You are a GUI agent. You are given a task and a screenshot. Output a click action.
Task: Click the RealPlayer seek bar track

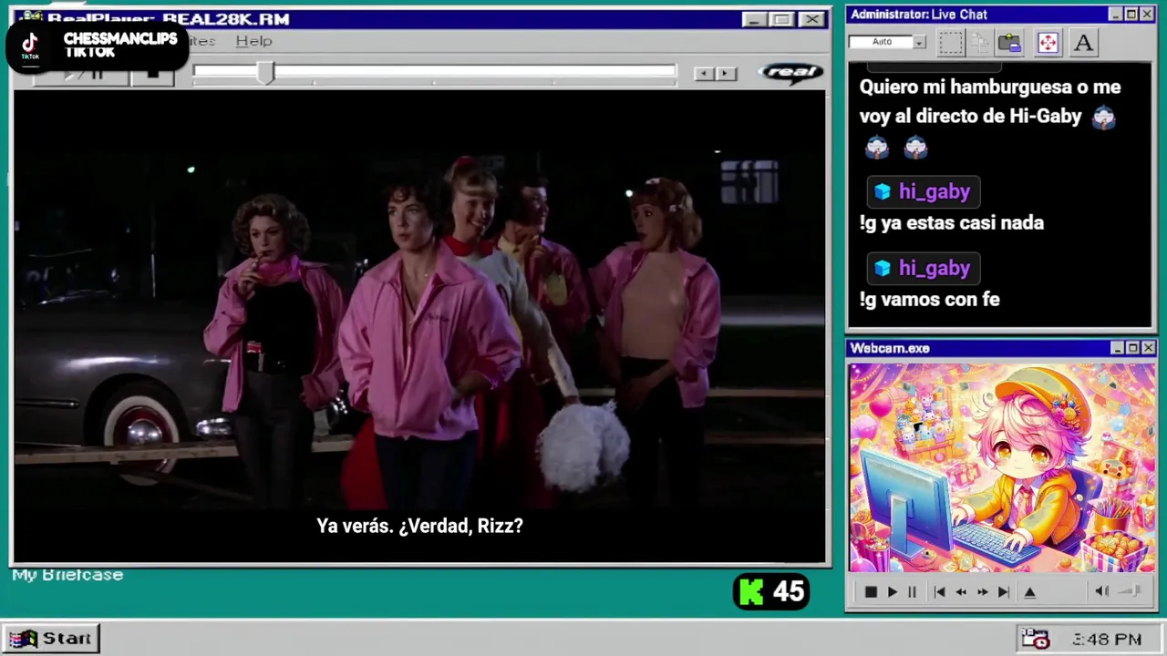click(435, 71)
